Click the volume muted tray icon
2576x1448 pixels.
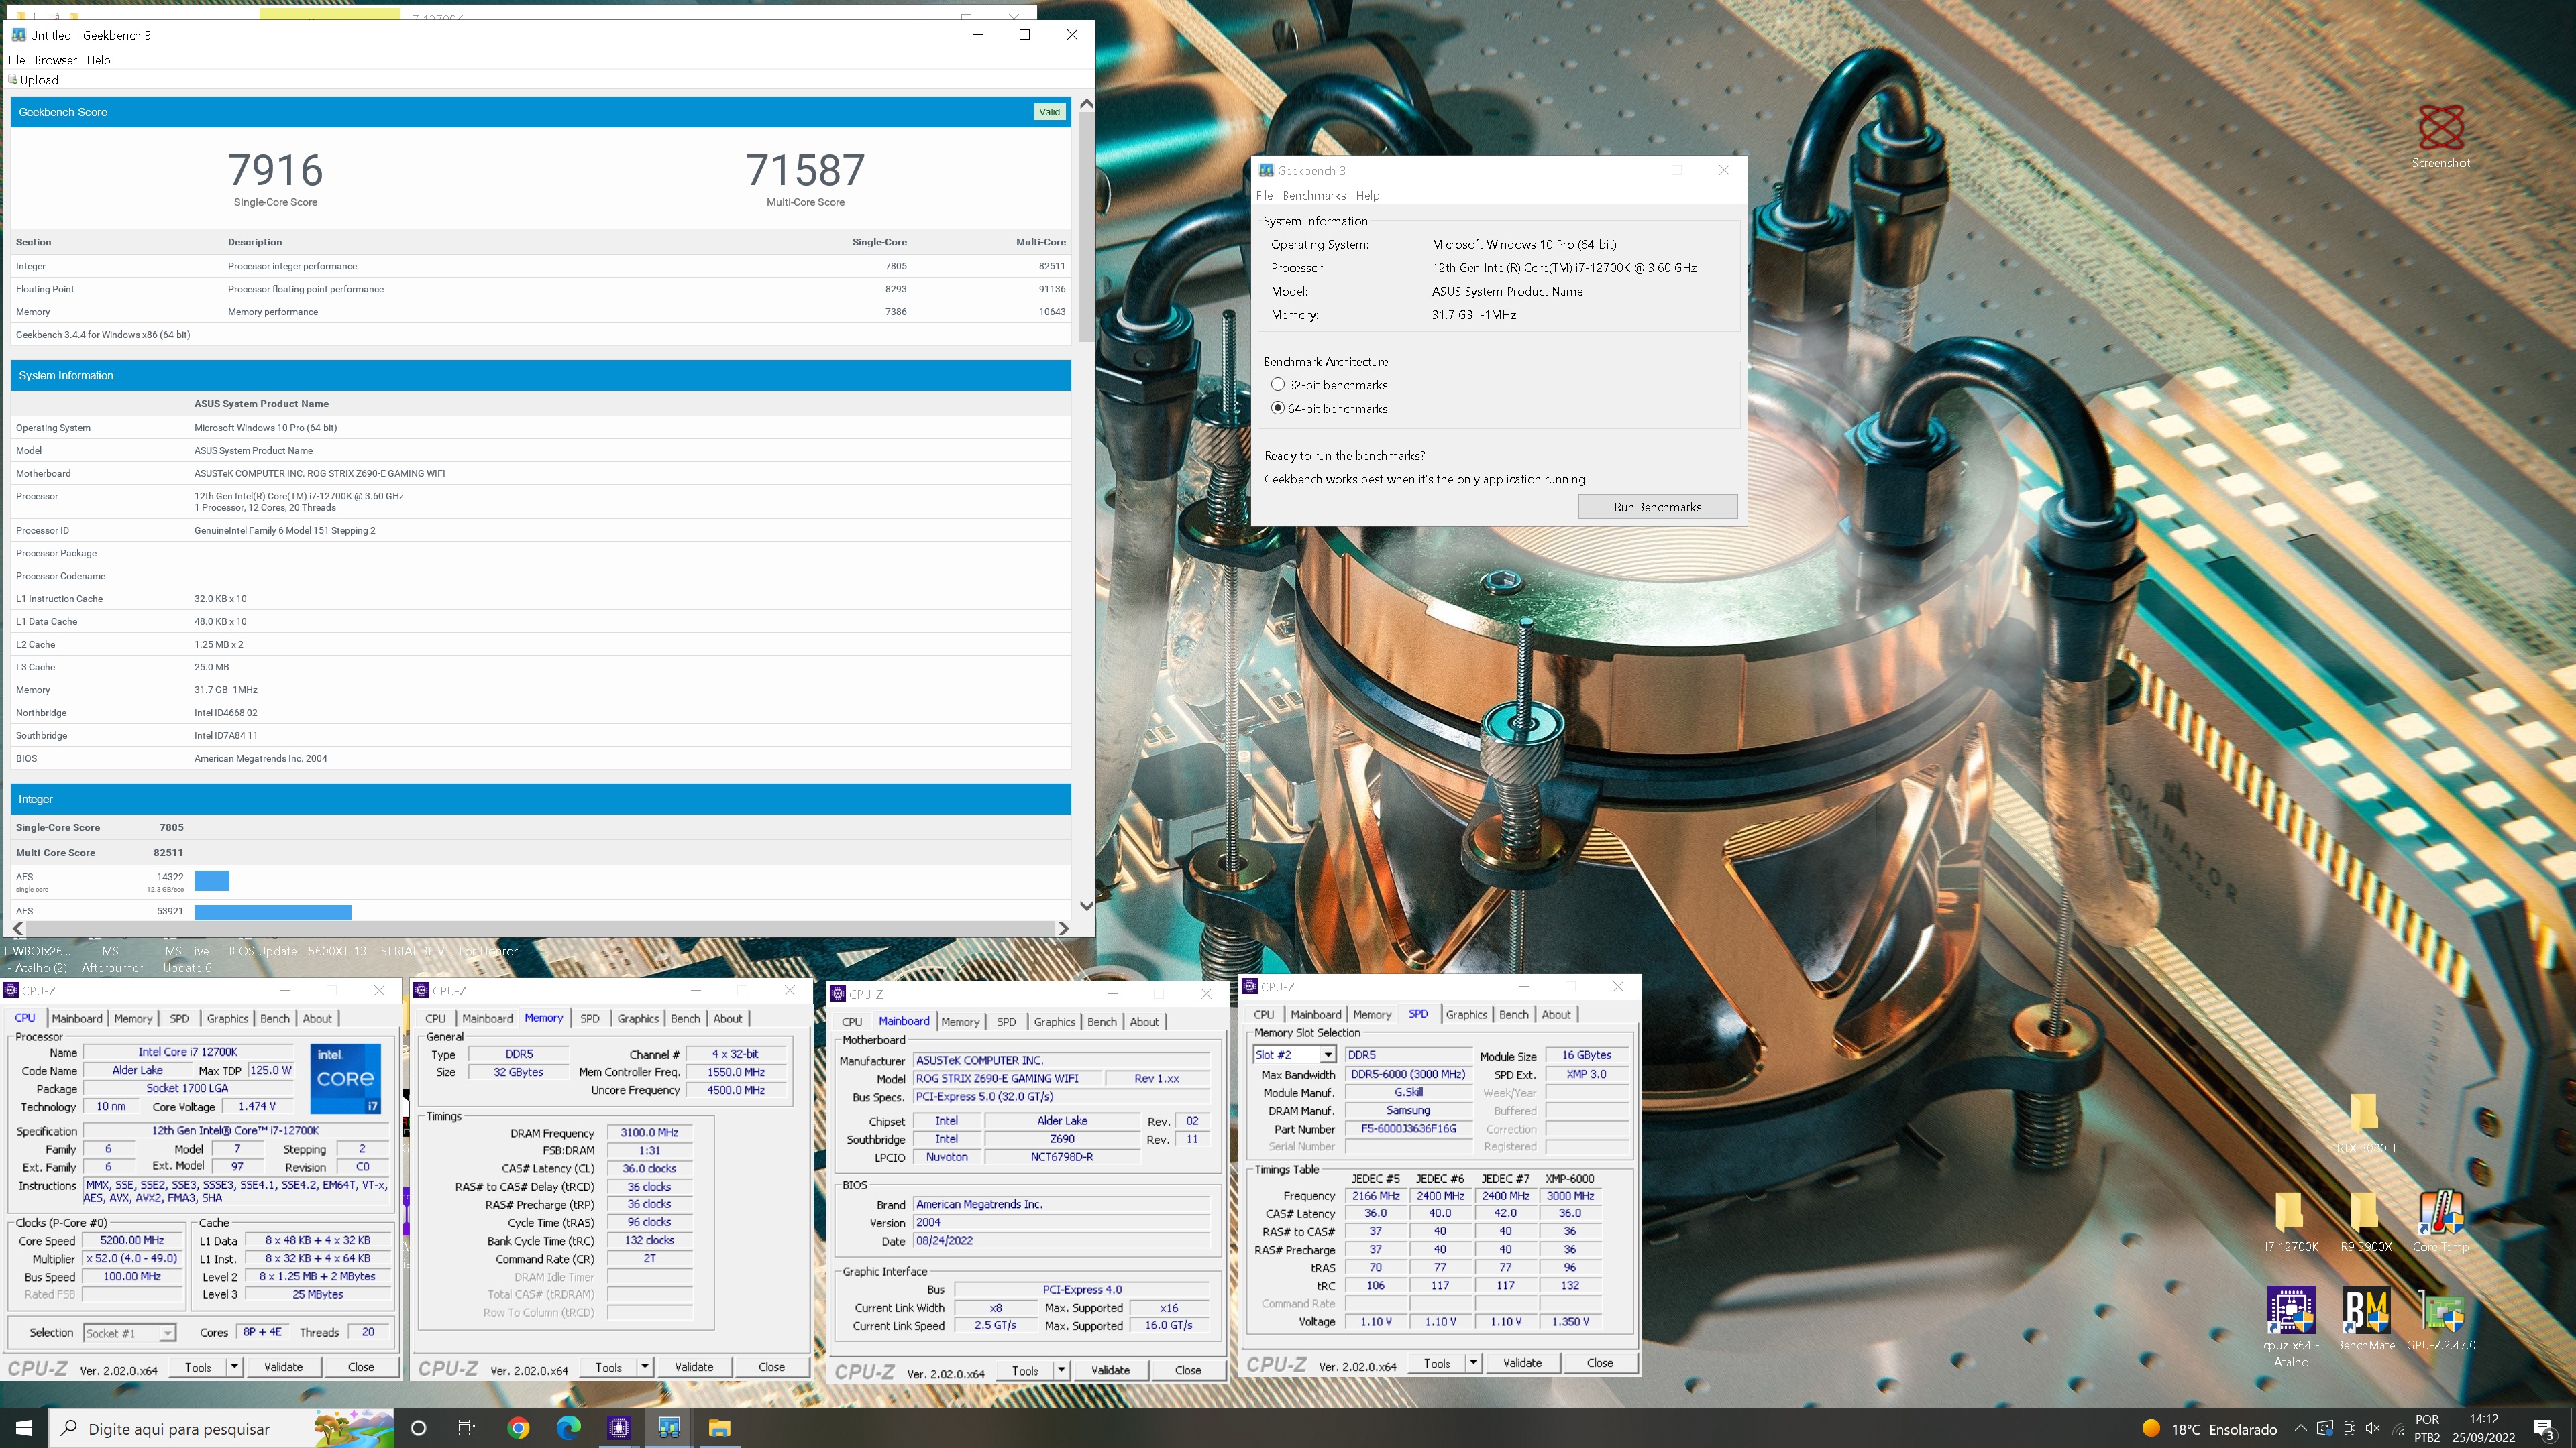tap(2372, 1428)
